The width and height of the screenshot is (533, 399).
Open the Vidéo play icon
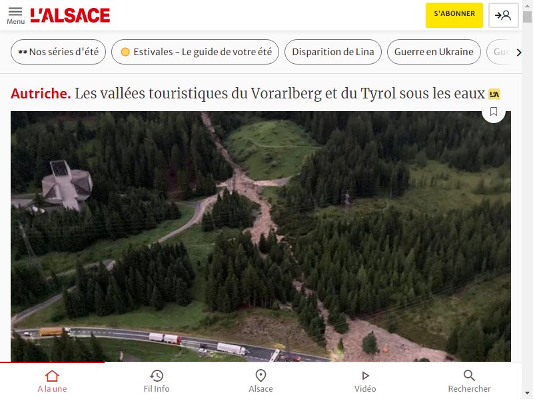tap(365, 376)
